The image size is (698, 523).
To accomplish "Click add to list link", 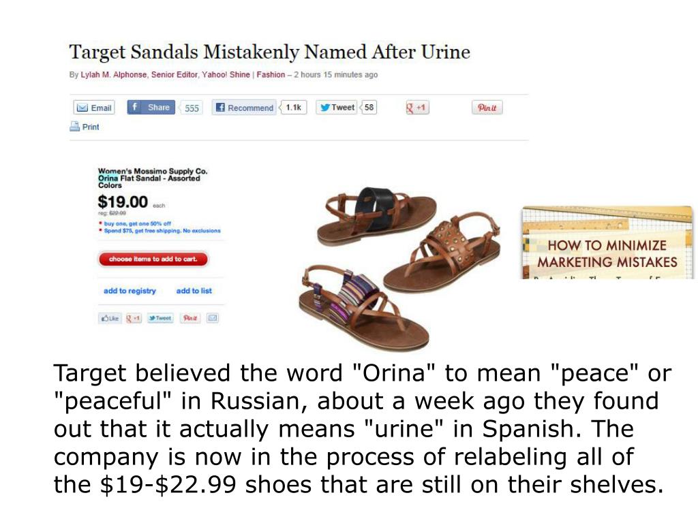I will pos(194,291).
